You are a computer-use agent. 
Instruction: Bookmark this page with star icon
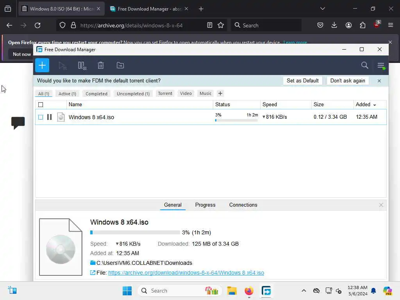[221, 25]
